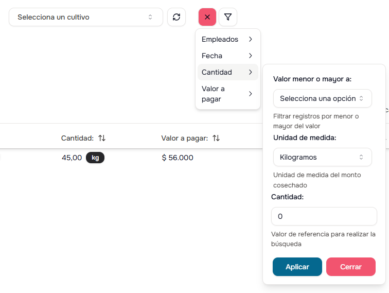The height and width of the screenshot is (293, 389).
Task: Open the Kilogramos unit dropdown
Action: [x=322, y=157]
